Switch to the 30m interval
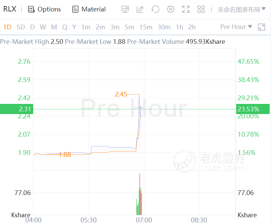Viewport: 271px width, 223px height. (164, 27)
